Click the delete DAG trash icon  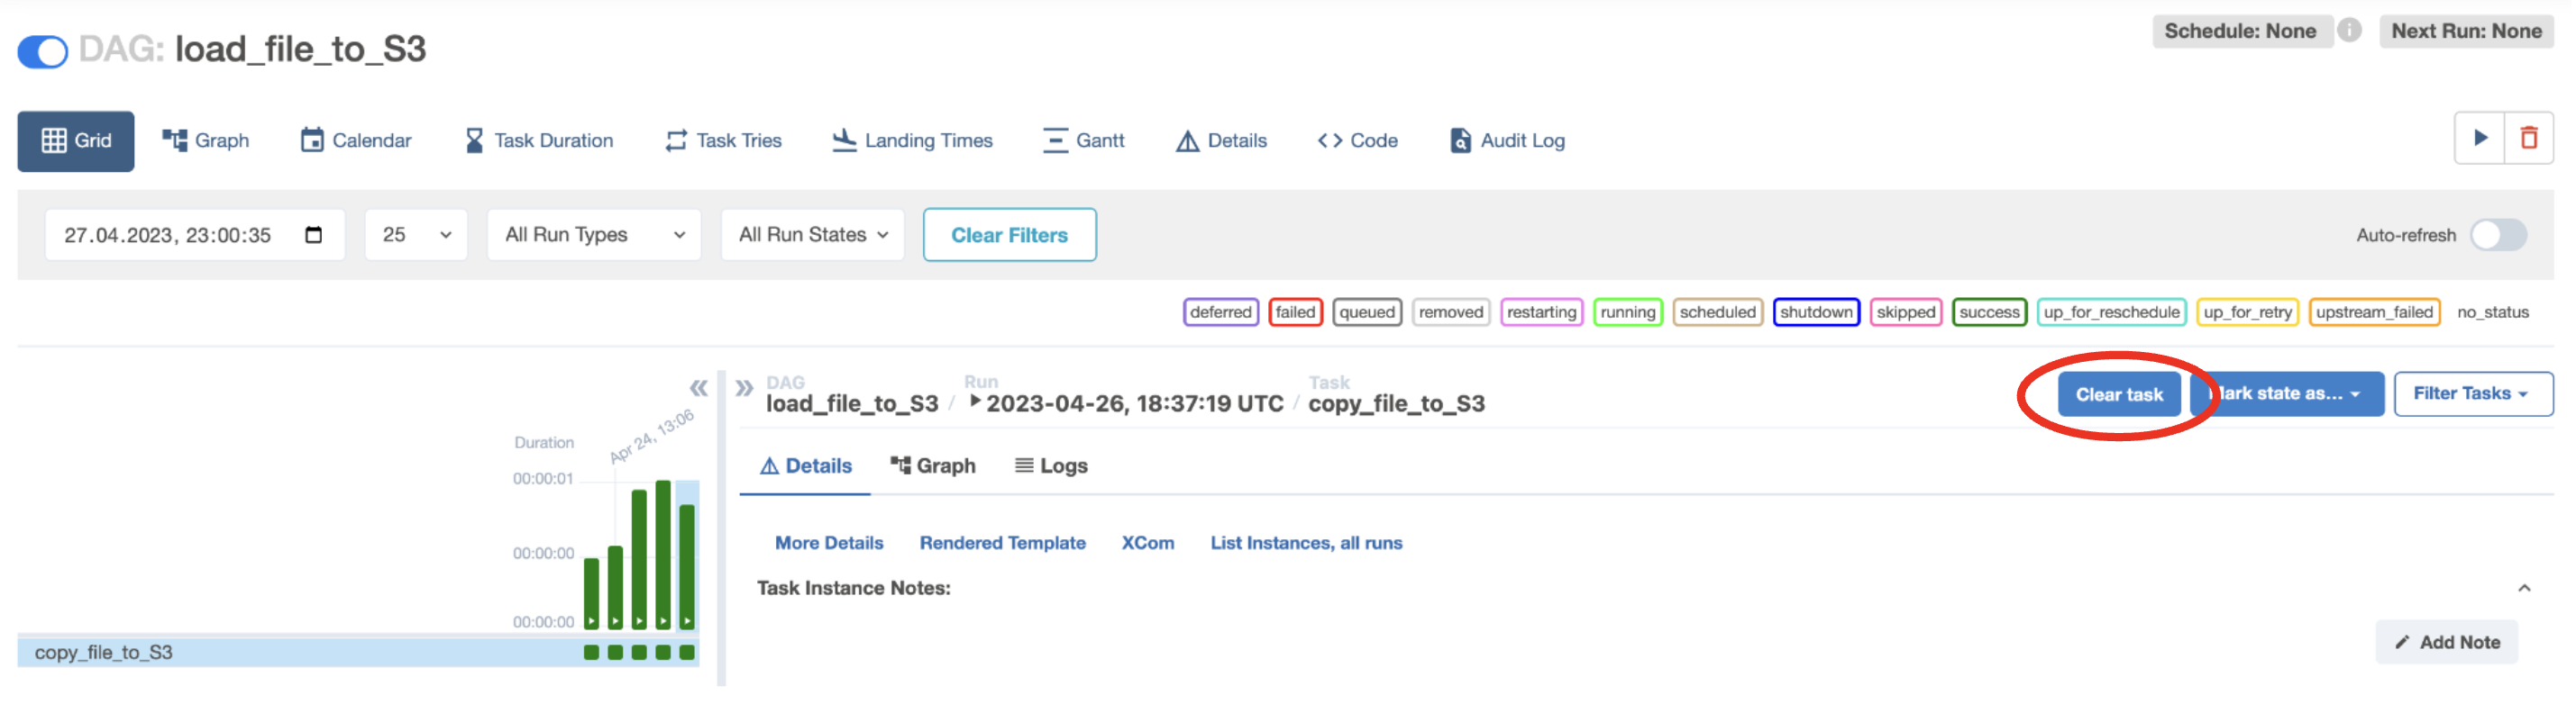coord(2528,139)
